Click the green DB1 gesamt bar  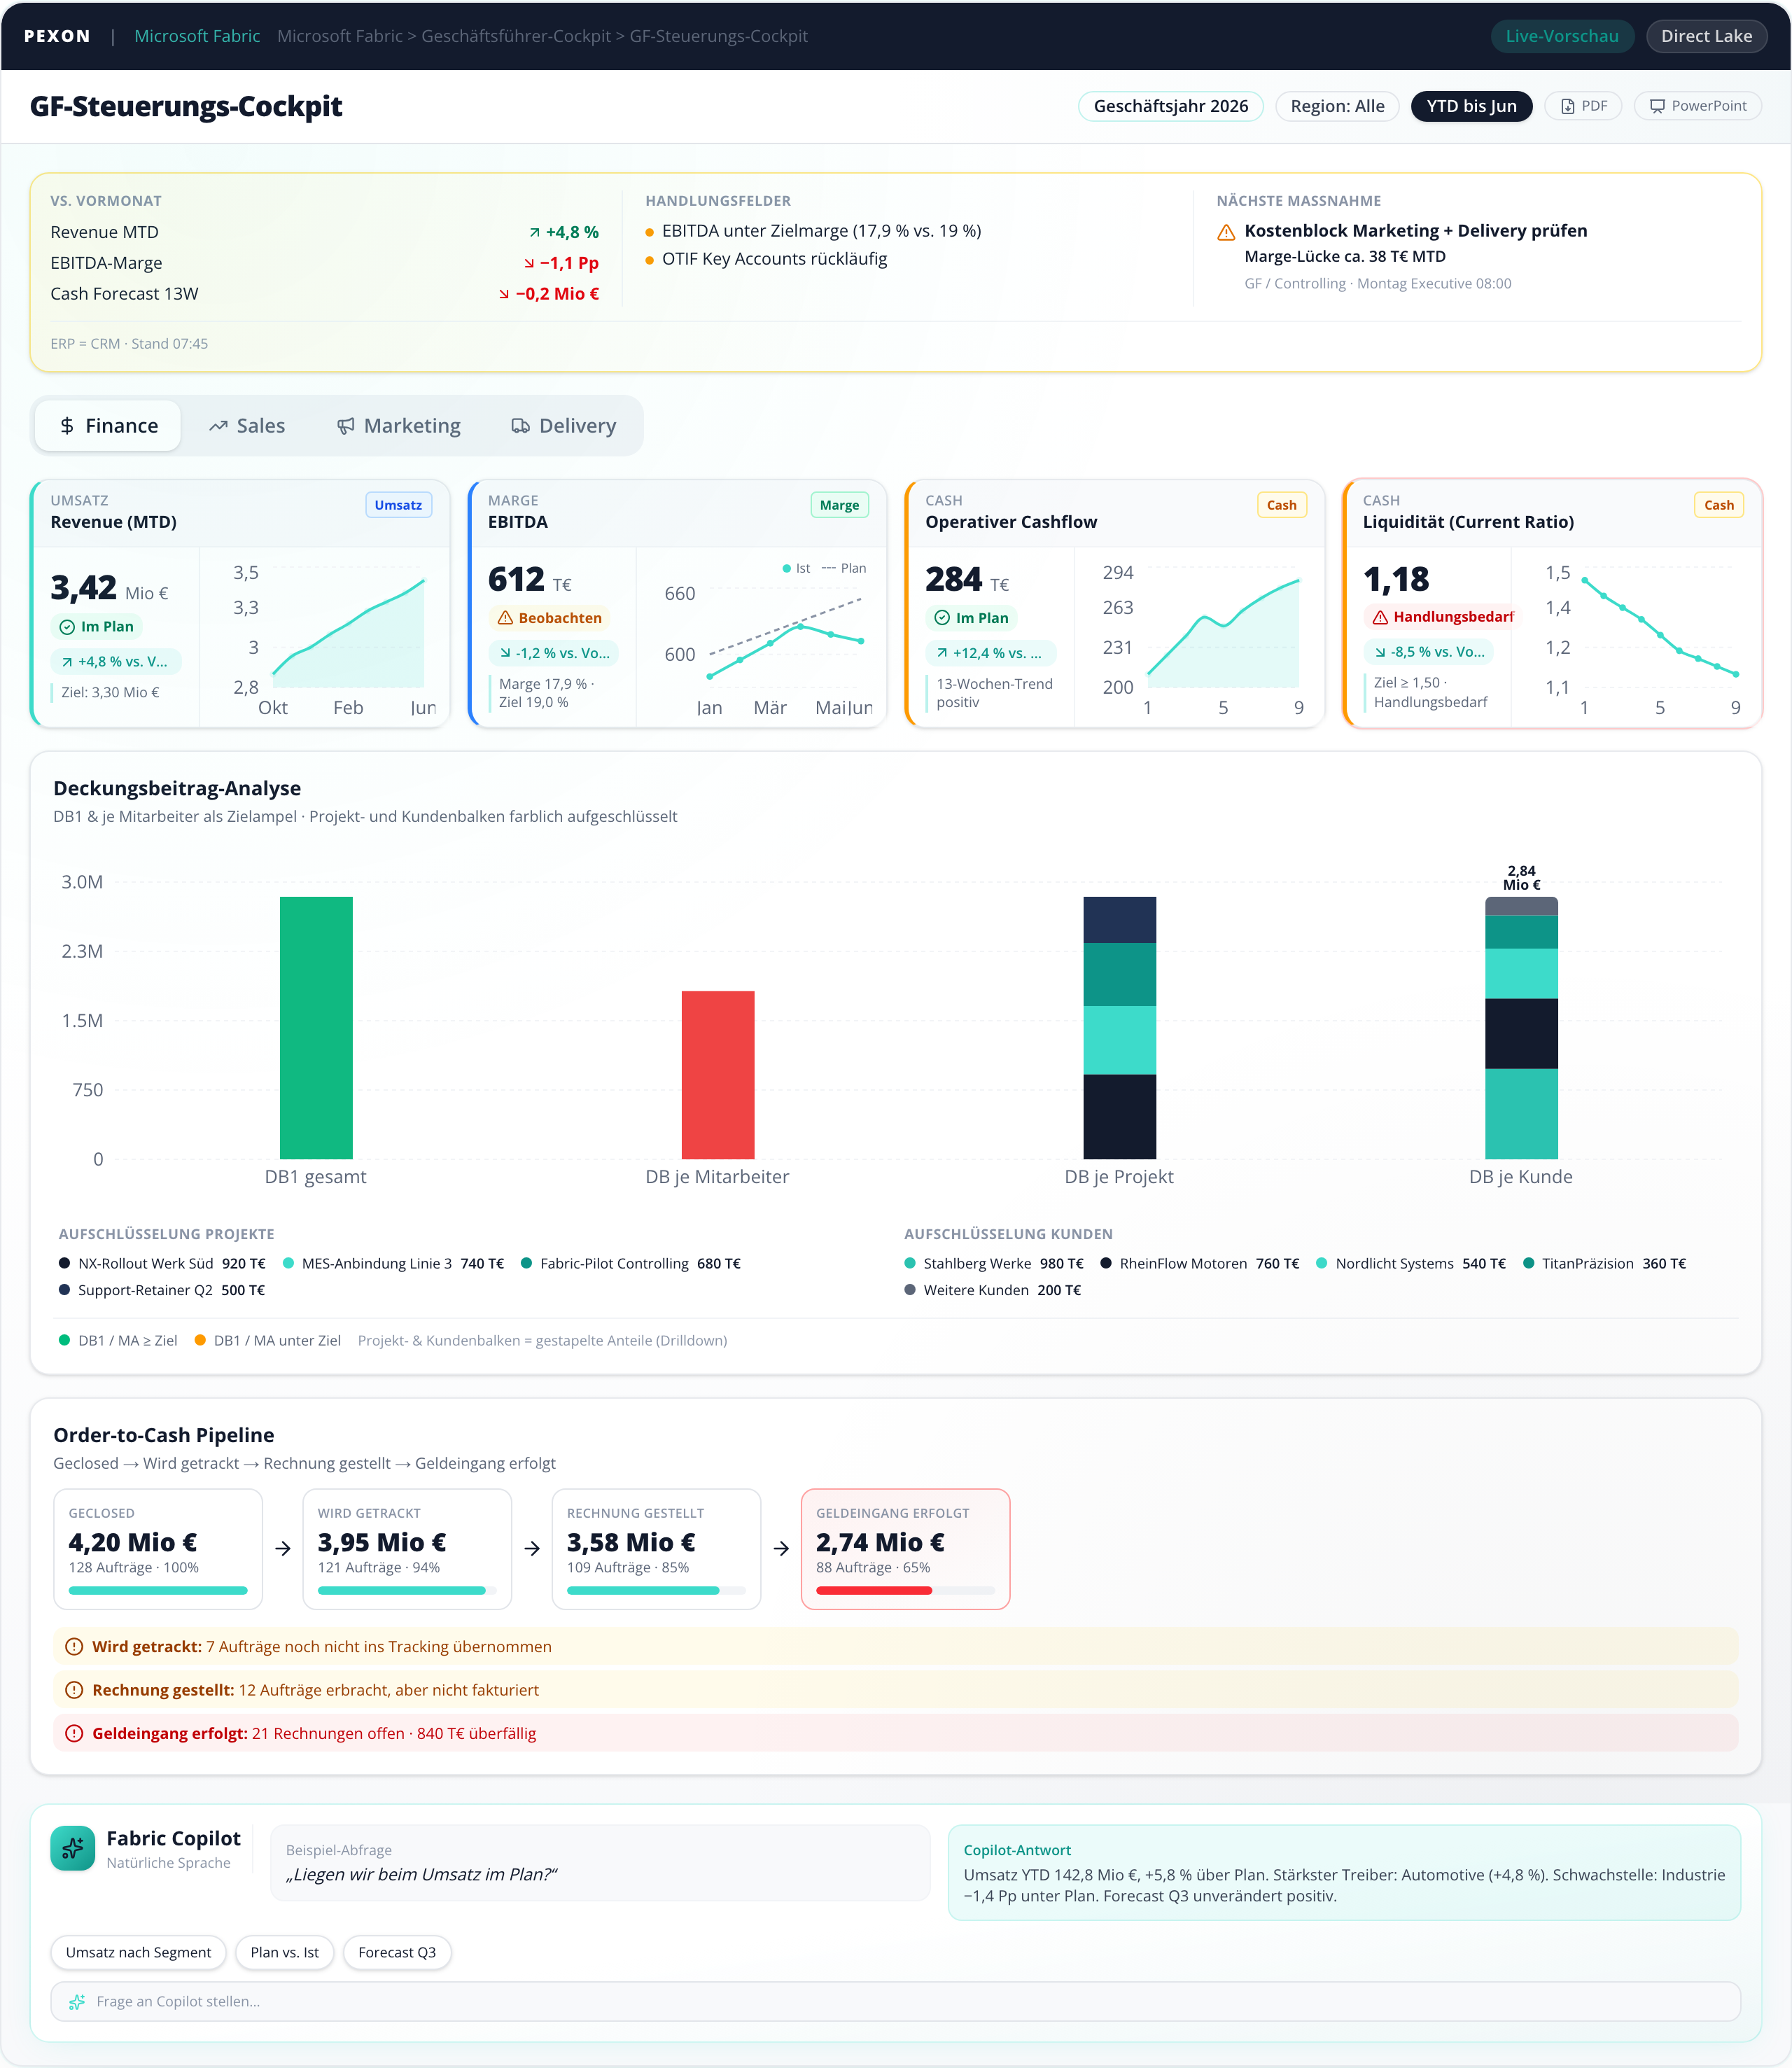click(x=316, y=1028)
